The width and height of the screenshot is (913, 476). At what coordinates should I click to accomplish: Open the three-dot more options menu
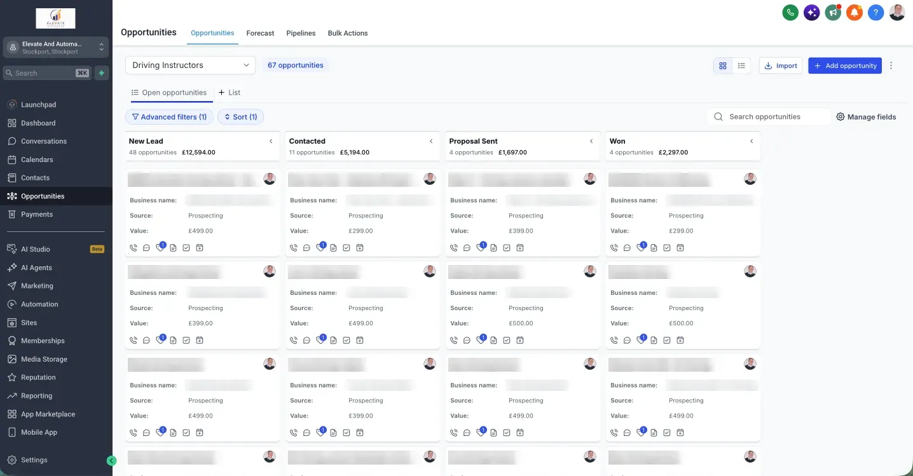tap(891, 65)
